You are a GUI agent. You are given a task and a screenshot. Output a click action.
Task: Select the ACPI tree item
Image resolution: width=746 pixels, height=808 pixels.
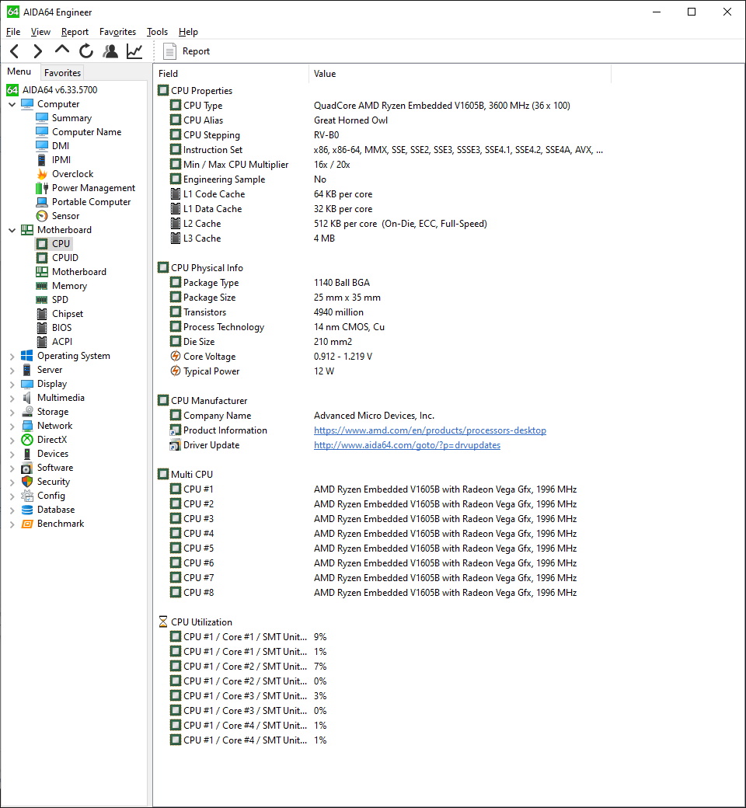point(62,342)
